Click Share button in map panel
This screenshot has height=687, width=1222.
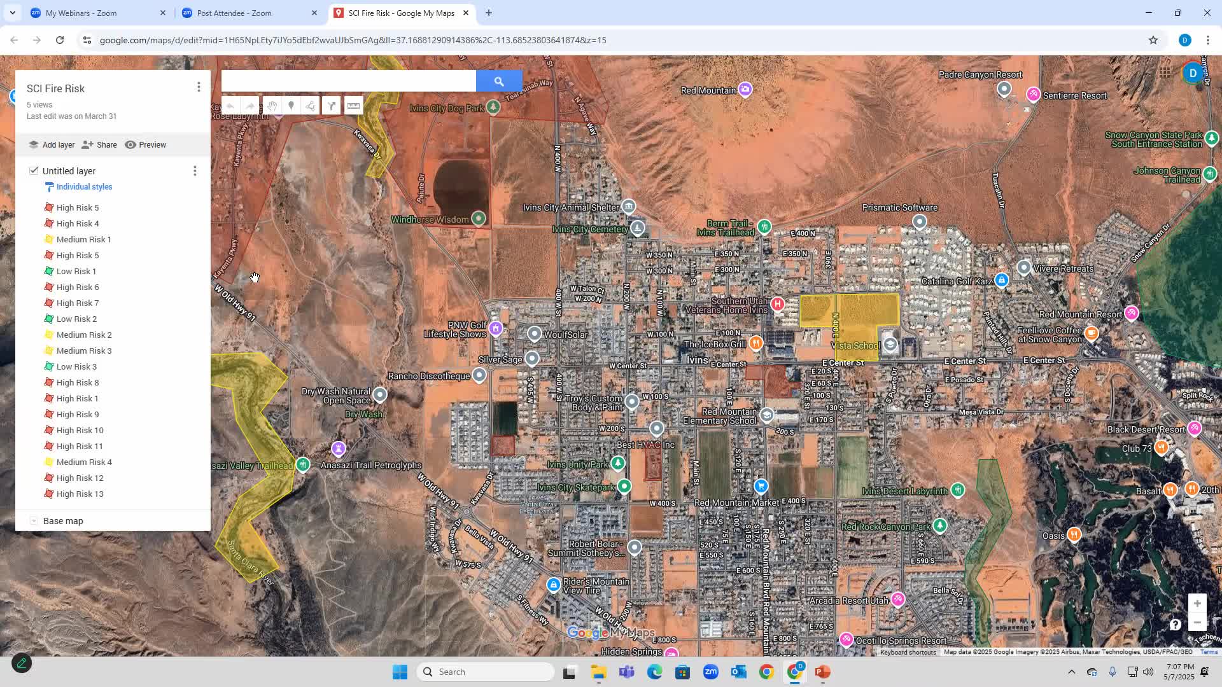click(x=99, y=145)
